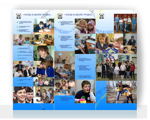Click the green checkmark beside ПРОФИЛАКТИКА ШКОЛЬНОЙ НЕУСПЕШНОСТИ
150x120 pixels.
coord(17,27)
